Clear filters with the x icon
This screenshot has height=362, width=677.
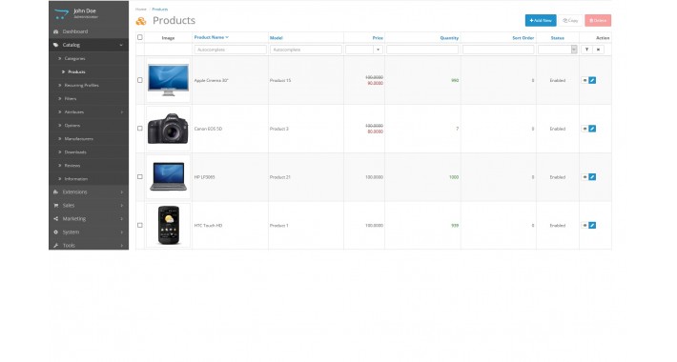(599, 50)
